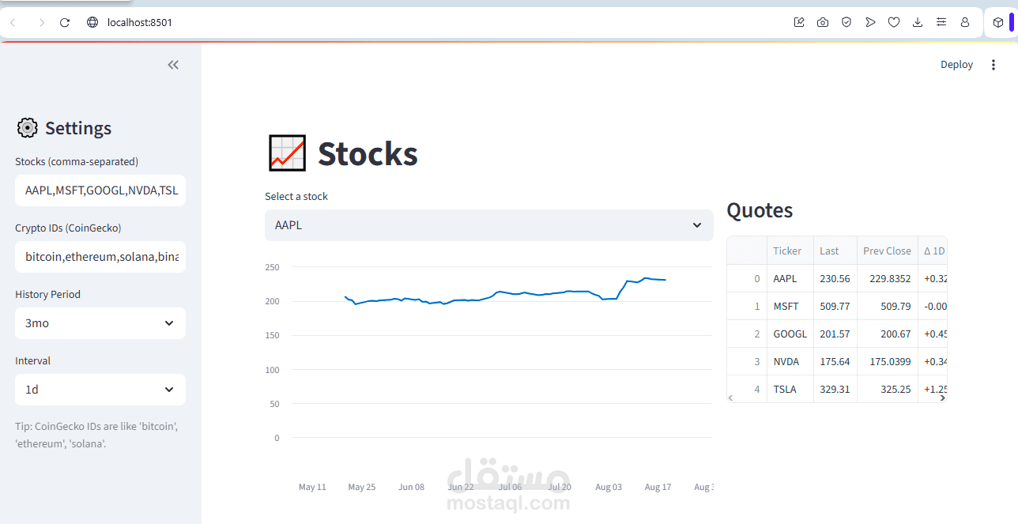
Task: Click the camera snapshot icon
Action: click(x=823, y=22)
